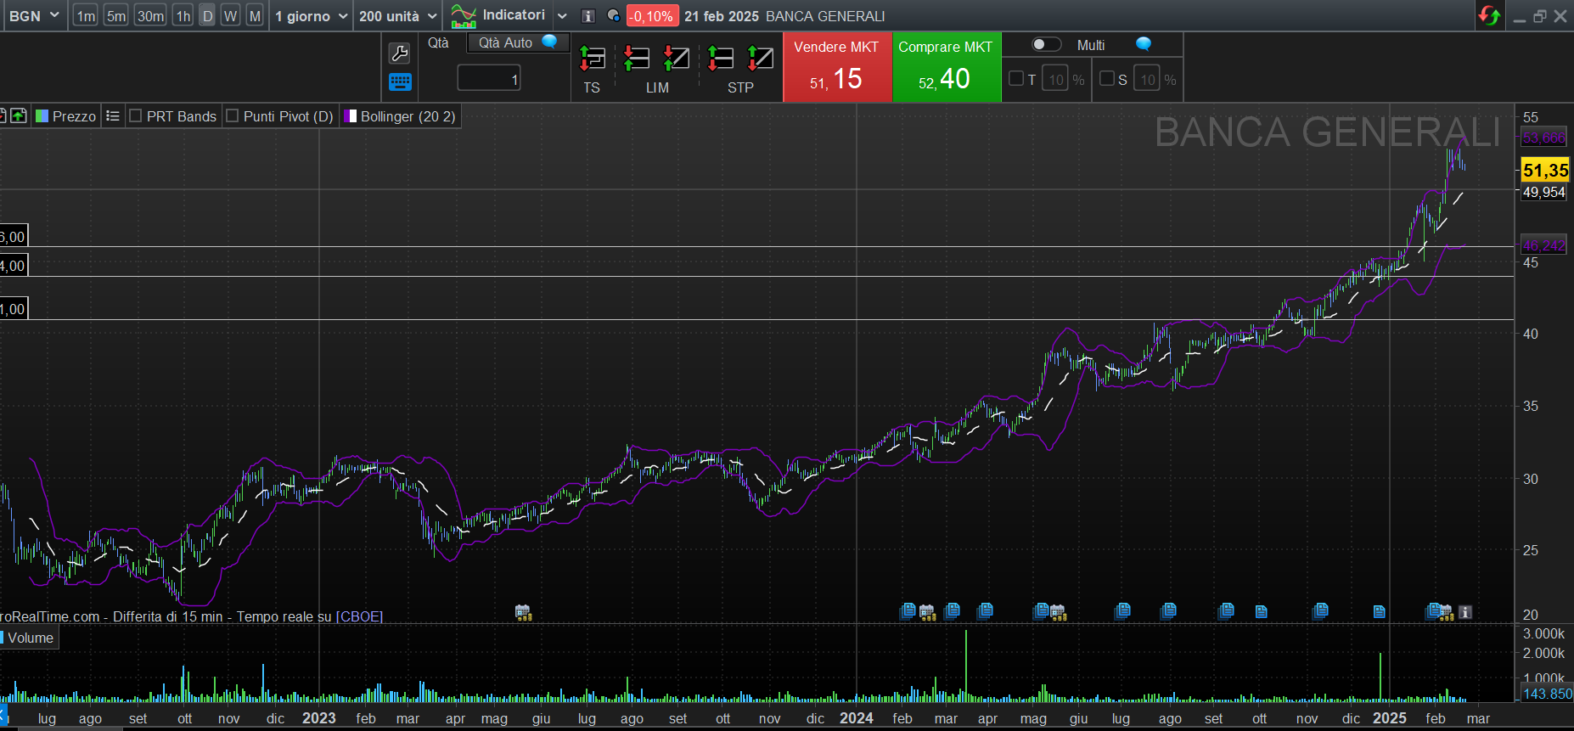Viewport: 1574px width, 731px height.
Task: Click Comprare MKT buy button
Action: point(947,67)
